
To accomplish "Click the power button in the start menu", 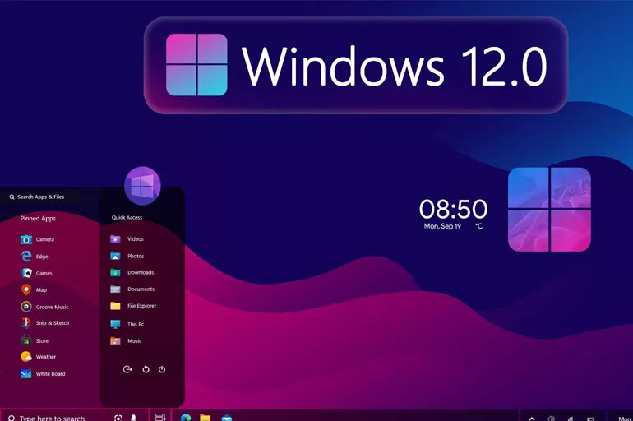I will pos(162,369).
